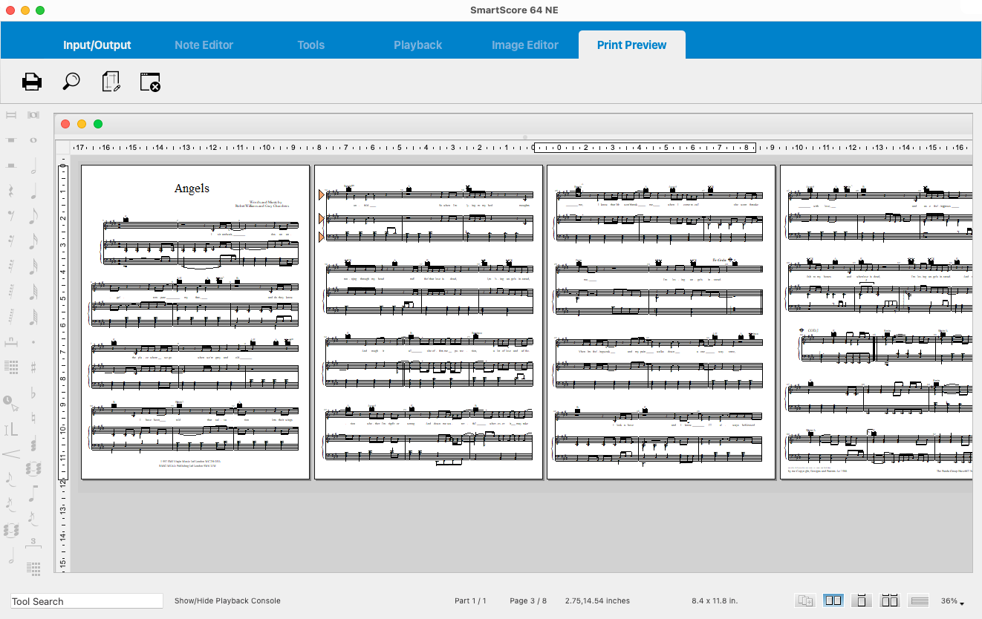Select the Angels title page thumbnail
Image resolution: width=982 pixels, height=619 pixels.
click(195, 322)
